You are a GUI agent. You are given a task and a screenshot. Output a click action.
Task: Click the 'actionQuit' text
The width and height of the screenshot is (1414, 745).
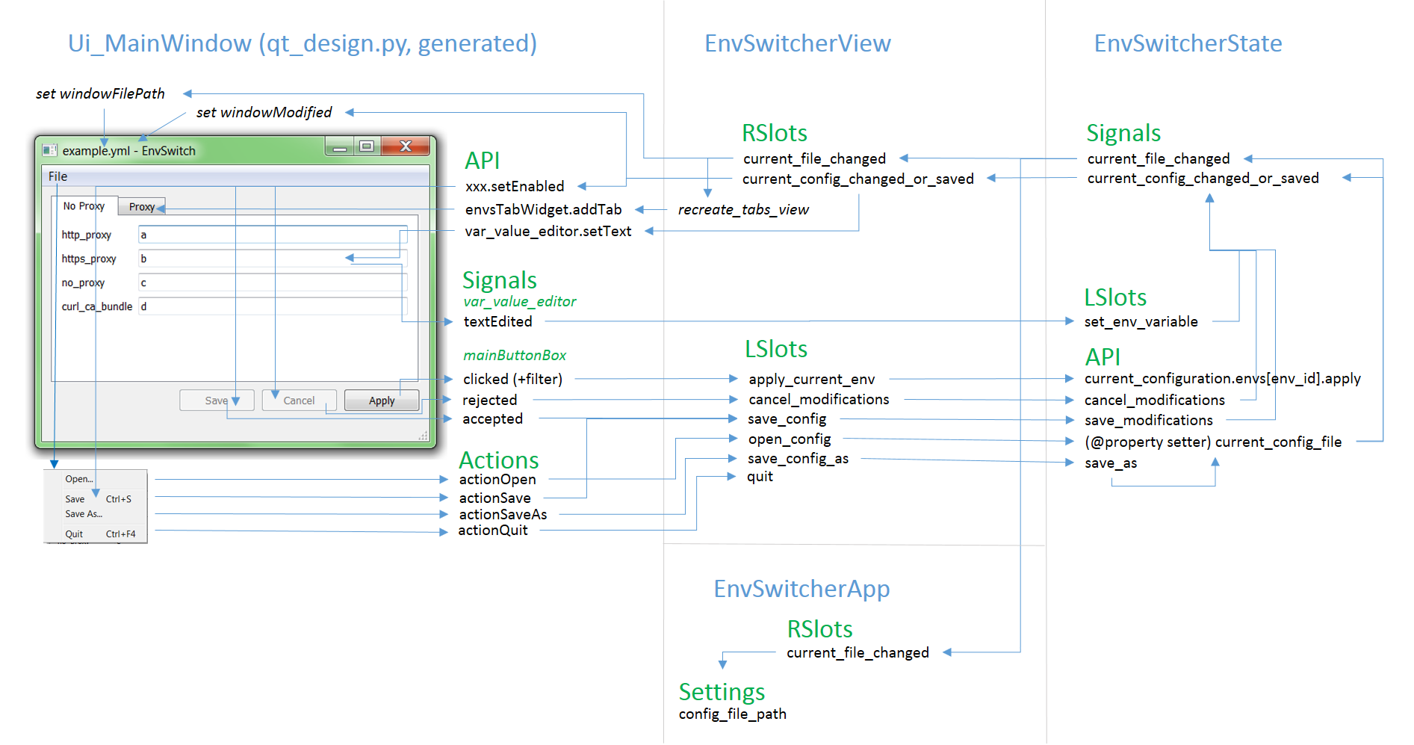[492, 530]
